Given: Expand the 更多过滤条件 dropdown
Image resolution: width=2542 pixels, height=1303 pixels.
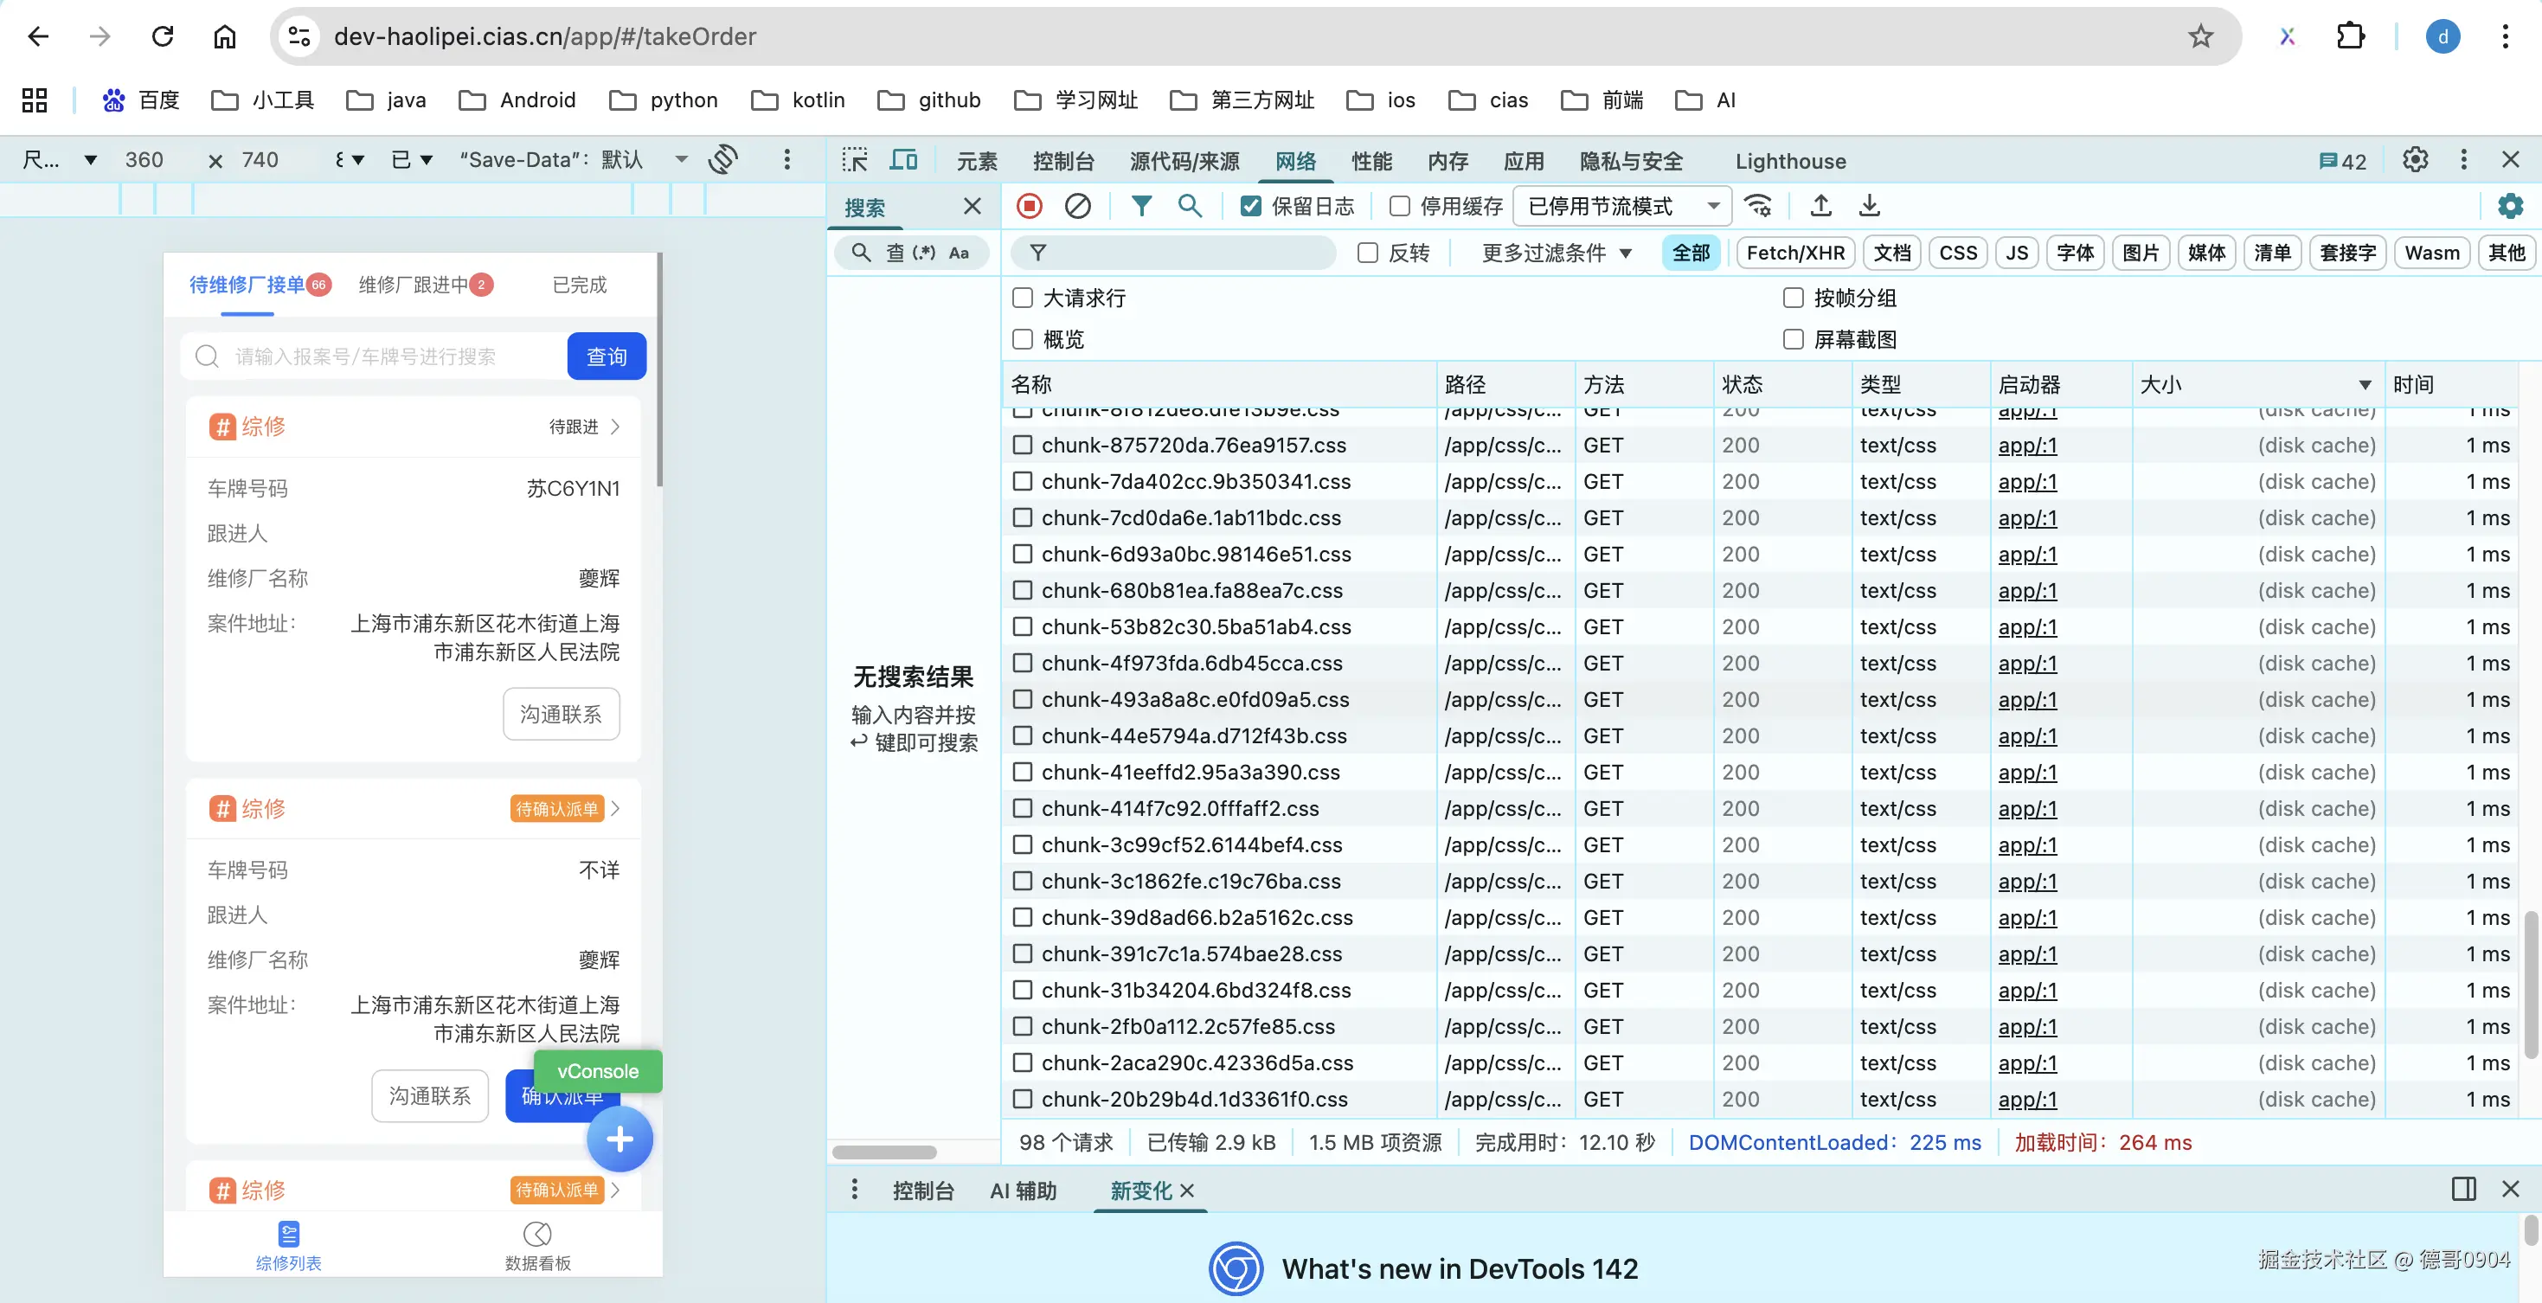Looking at the screenshot, I should [1557, 253].
